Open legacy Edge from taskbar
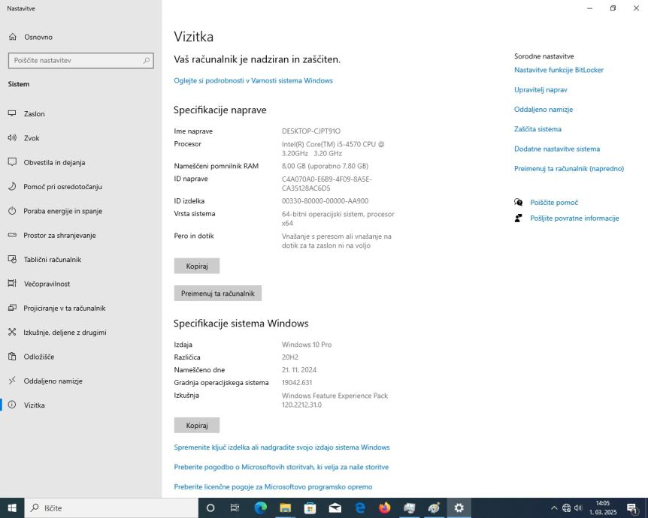 [x=359, y=507]
